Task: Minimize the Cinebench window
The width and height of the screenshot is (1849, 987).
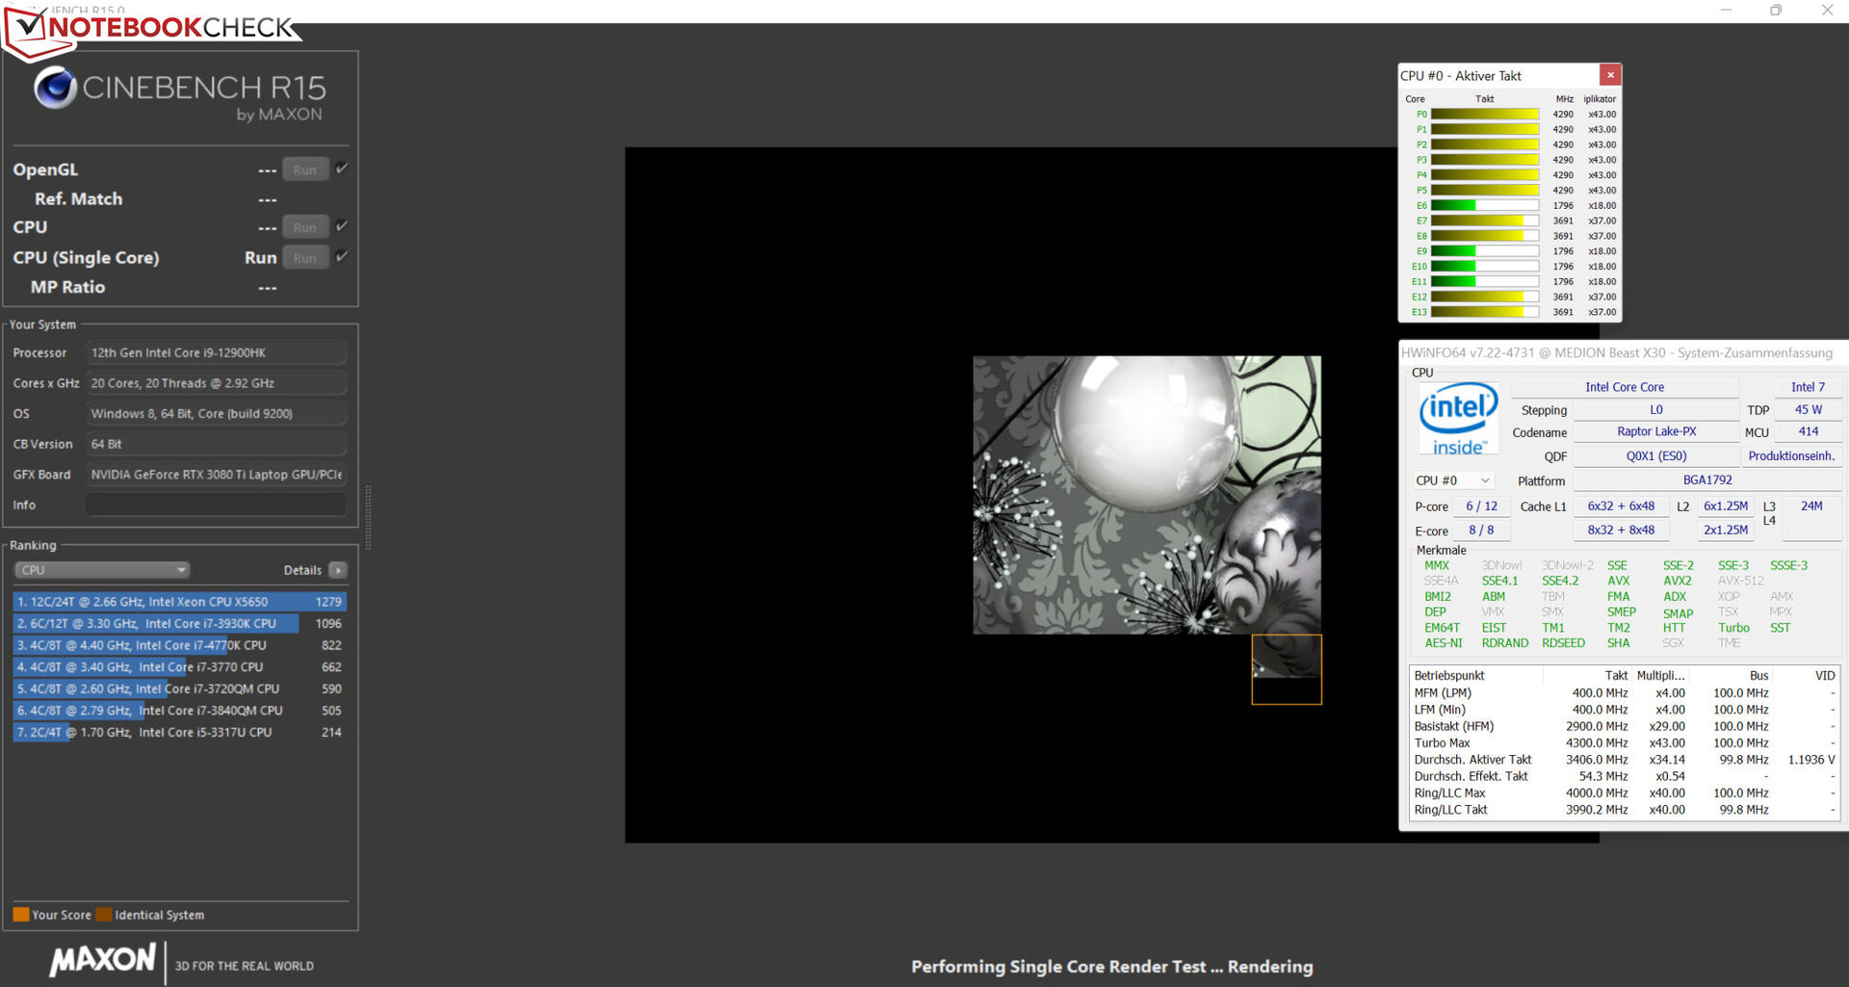Action: click(x=1726, y=10)
